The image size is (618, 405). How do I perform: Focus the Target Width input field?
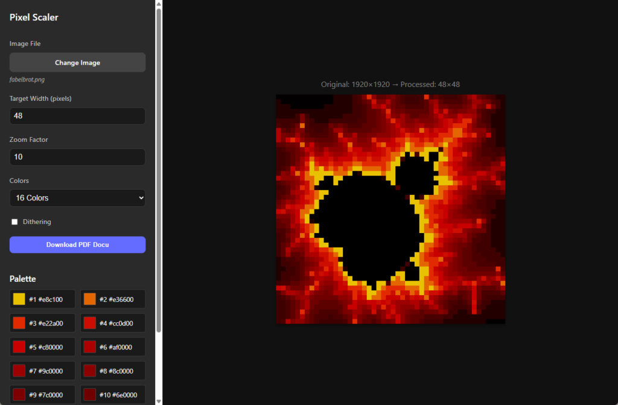point(77,116)
